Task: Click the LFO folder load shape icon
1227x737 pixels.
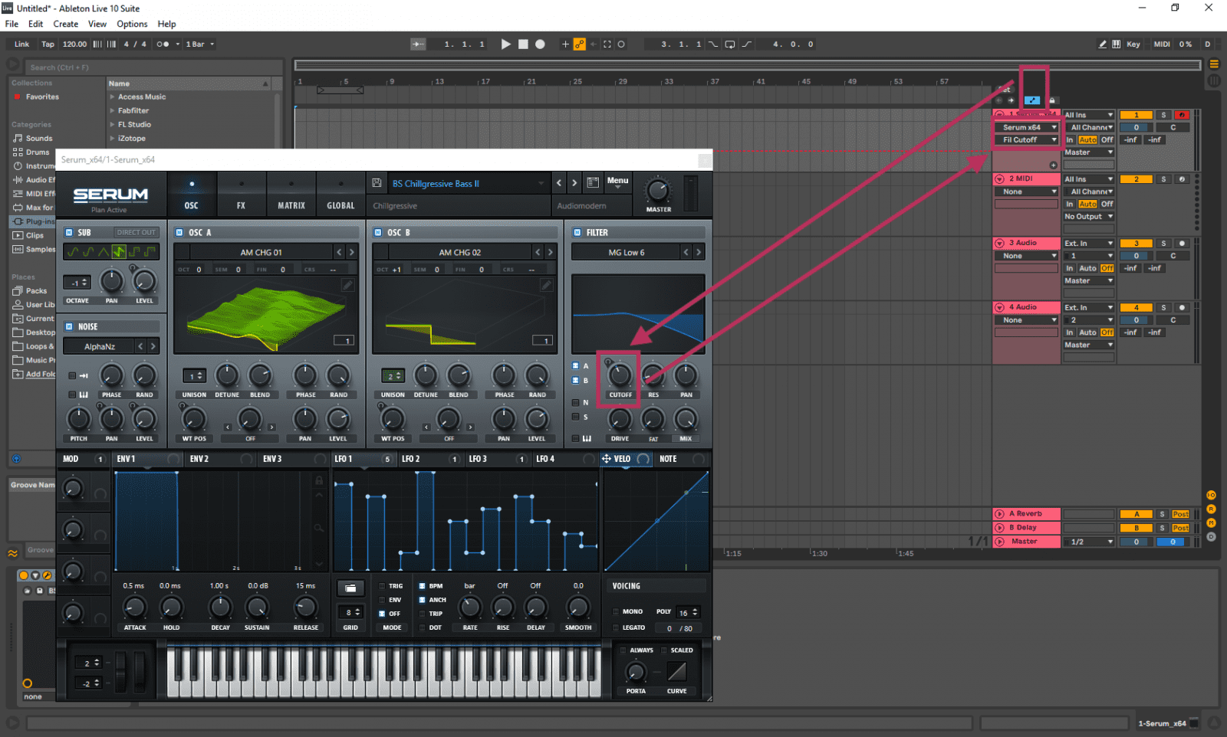Action: tap(350, 588)
